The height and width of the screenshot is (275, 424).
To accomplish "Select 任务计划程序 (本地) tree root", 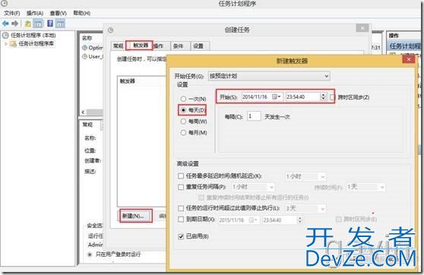I will [x=33, y=36].
